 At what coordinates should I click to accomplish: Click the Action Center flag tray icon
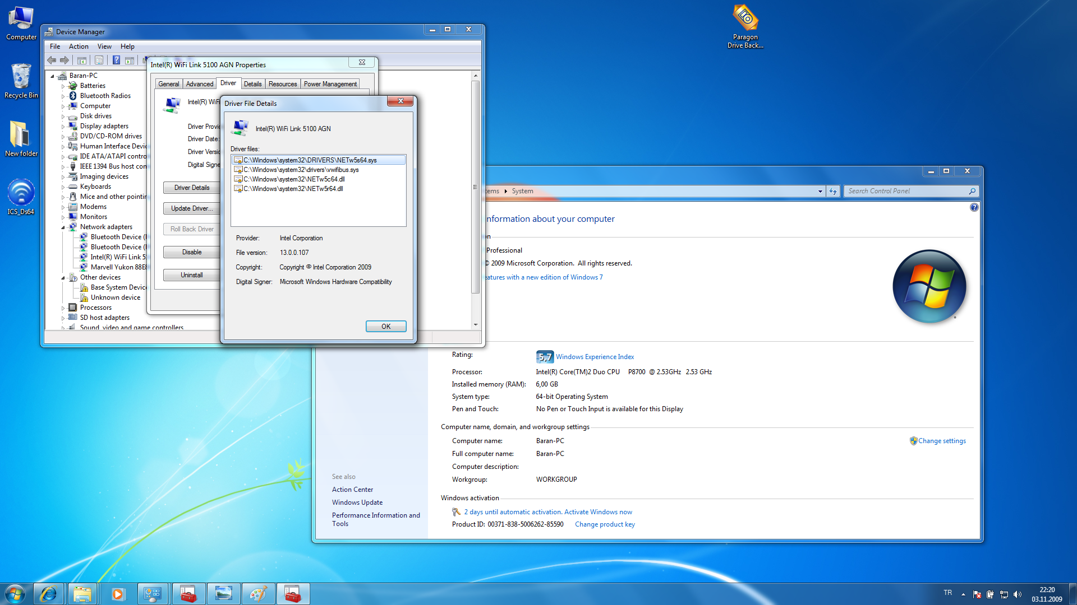[x=977, y=594]
